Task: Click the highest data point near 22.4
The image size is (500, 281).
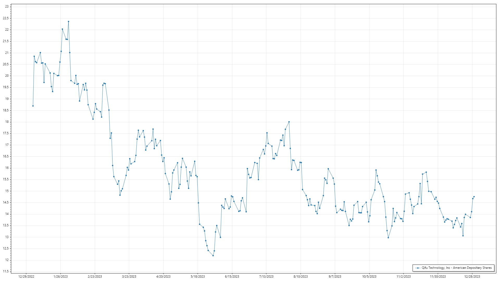Action: (68, 22)
